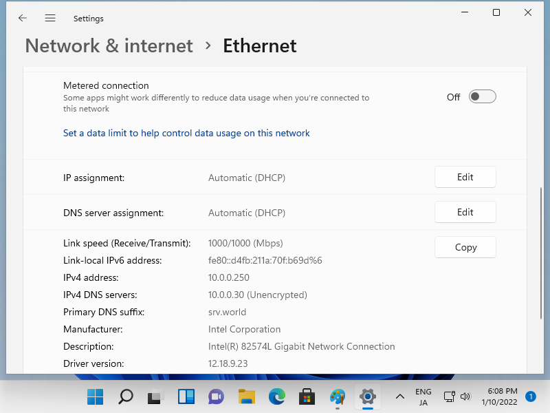The width and height of the screenshot is (550, 413).
Task: Edit the IP assignment setting
Action: point(465,177)
